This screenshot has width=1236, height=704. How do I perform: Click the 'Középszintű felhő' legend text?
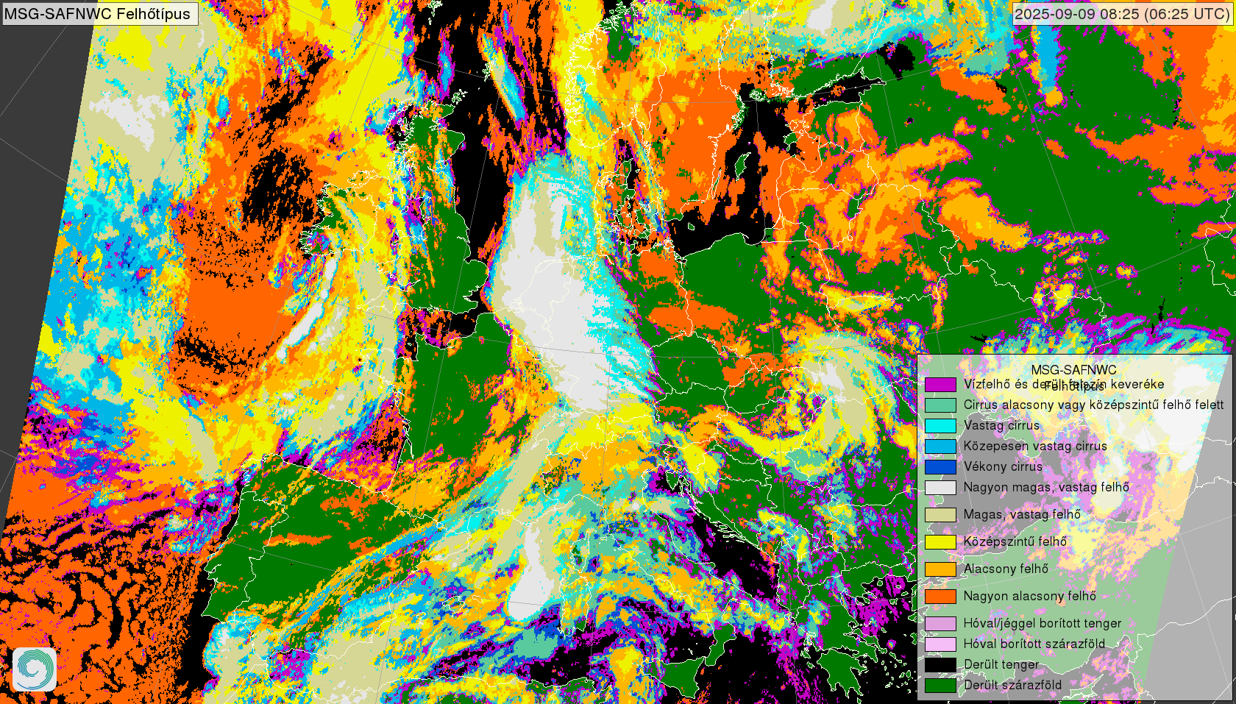tap(1015, 541)
